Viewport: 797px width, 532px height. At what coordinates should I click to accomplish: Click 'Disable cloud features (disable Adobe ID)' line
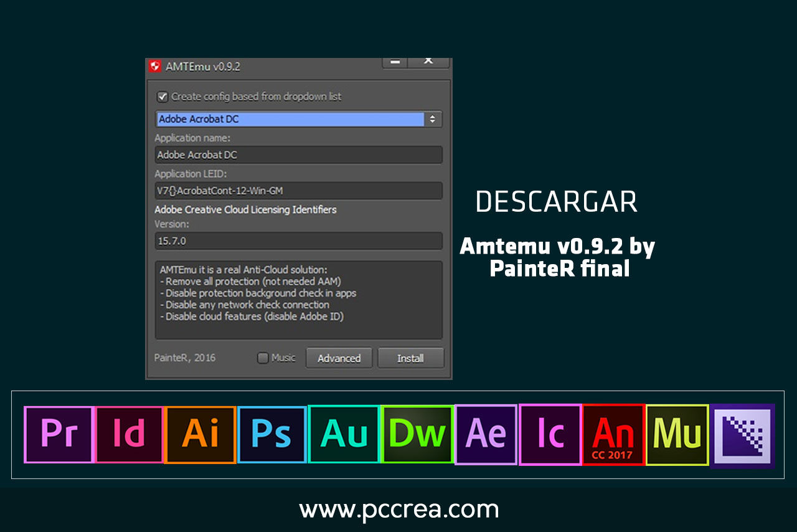click(x=252, y=316)
